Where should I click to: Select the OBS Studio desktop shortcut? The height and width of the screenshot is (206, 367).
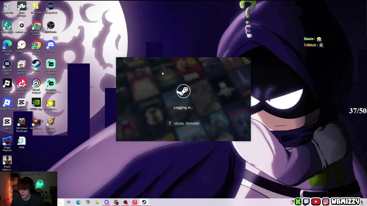tap(51, 27)
